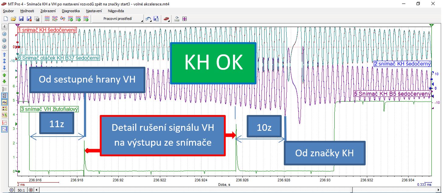Click the zoom in plus icon
The height and width of the screenshot is (193, 442).
pyautogui.click(x=5, y=47)
